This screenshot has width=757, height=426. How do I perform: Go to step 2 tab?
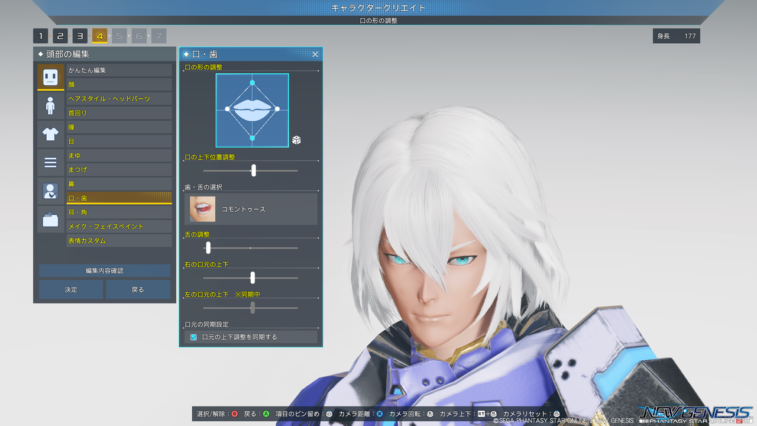coord(60,36)
